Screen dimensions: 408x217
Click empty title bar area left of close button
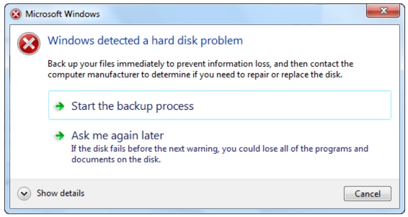240,13
